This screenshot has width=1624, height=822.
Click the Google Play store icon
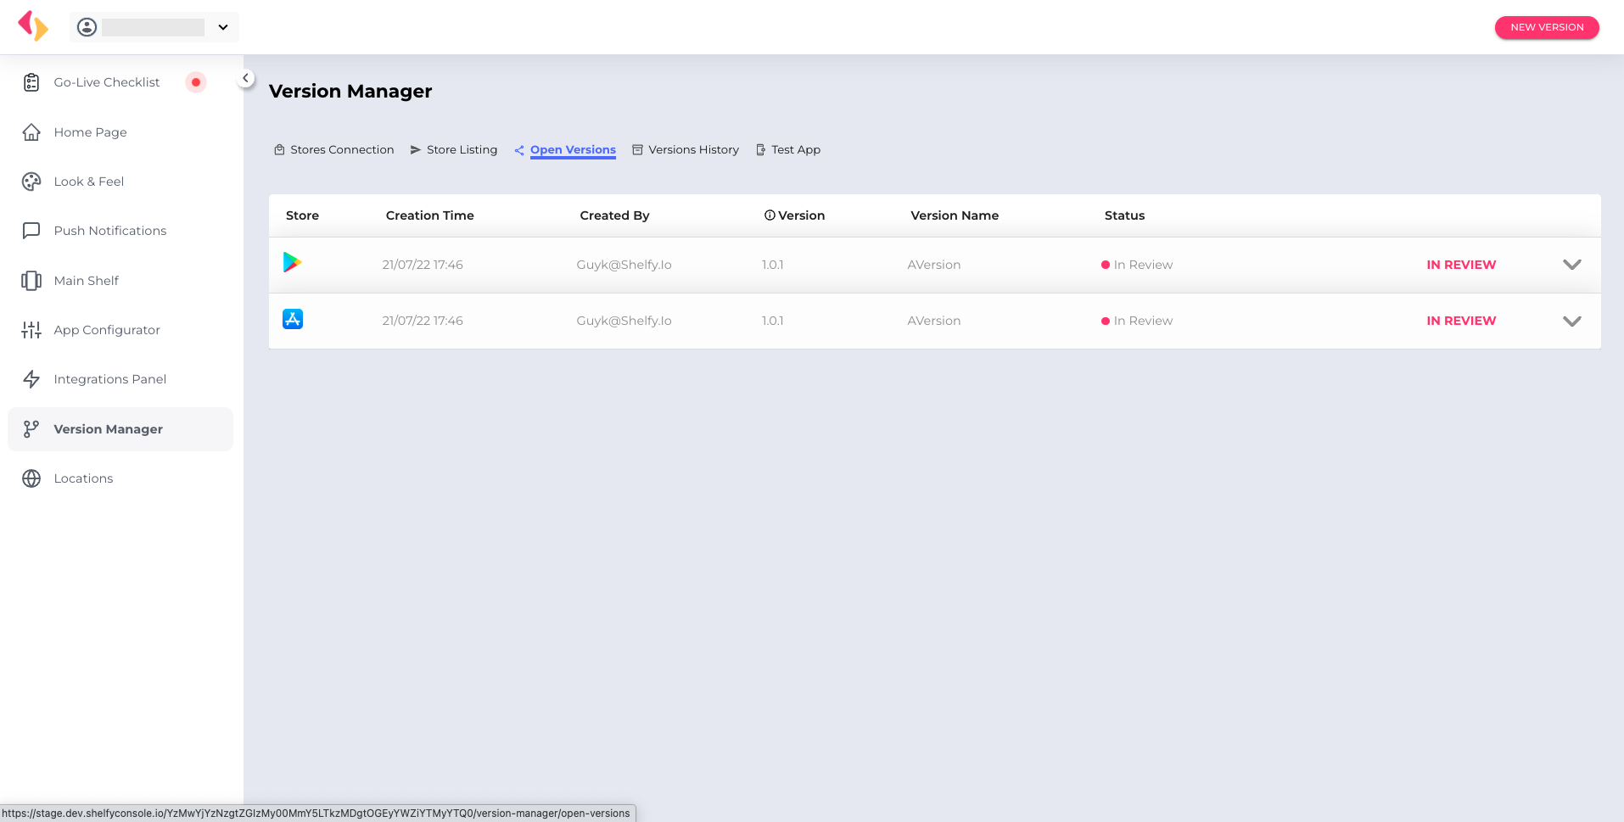(x=293, y=263)
